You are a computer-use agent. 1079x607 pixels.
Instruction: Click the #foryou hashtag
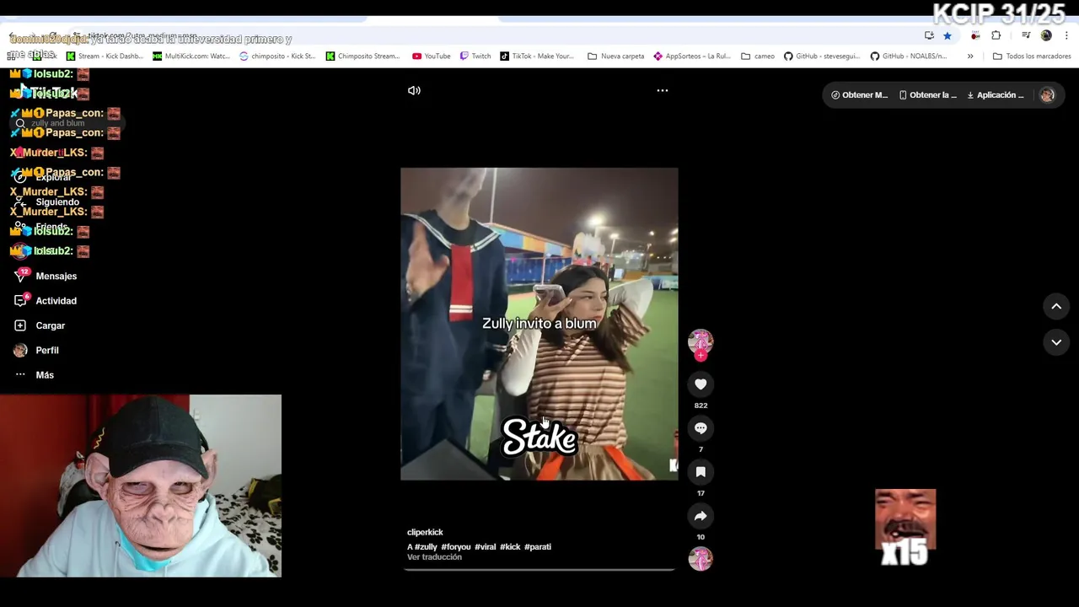tap(456, 547)
